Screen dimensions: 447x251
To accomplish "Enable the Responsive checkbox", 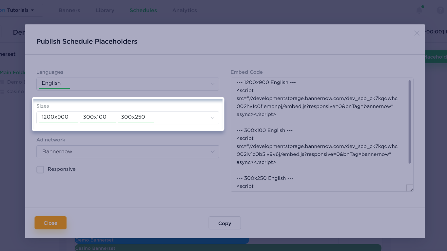I will 40,170.
